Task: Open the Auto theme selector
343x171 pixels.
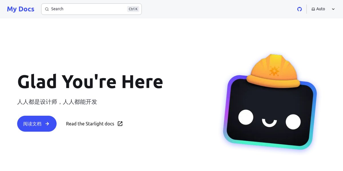Action: pos(323,9)
